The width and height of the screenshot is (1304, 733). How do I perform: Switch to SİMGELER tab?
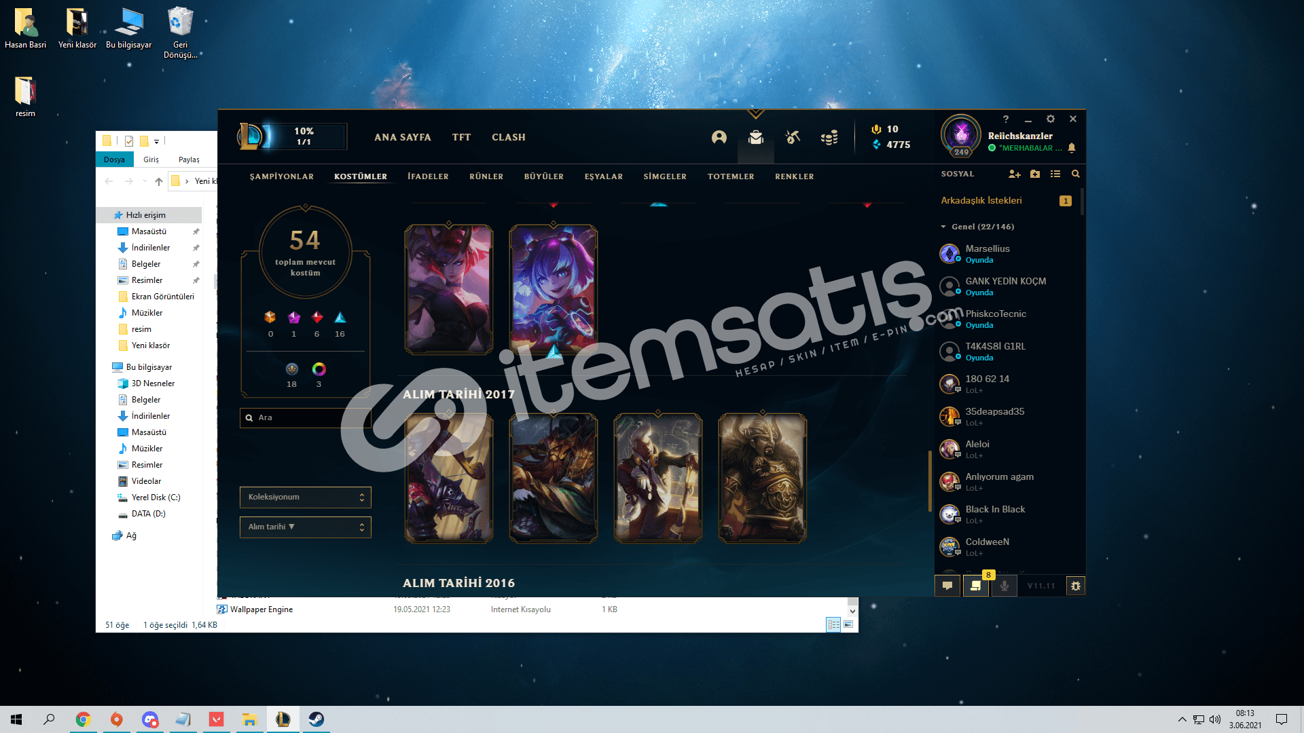[665, 176]
